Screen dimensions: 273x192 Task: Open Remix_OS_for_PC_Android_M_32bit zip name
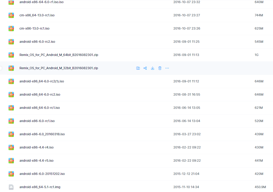click(59, 68)
